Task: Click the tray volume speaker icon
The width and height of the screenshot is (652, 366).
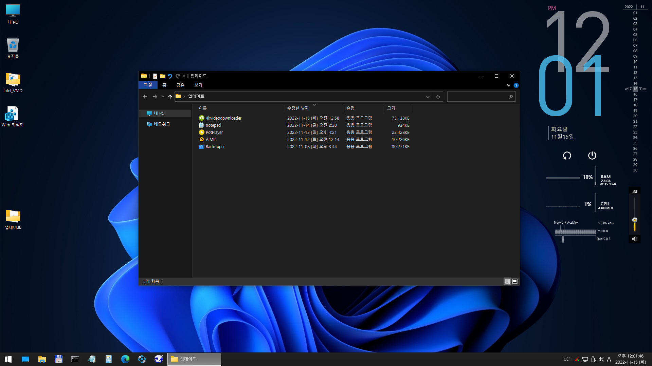Action: [x=601, y=359]
